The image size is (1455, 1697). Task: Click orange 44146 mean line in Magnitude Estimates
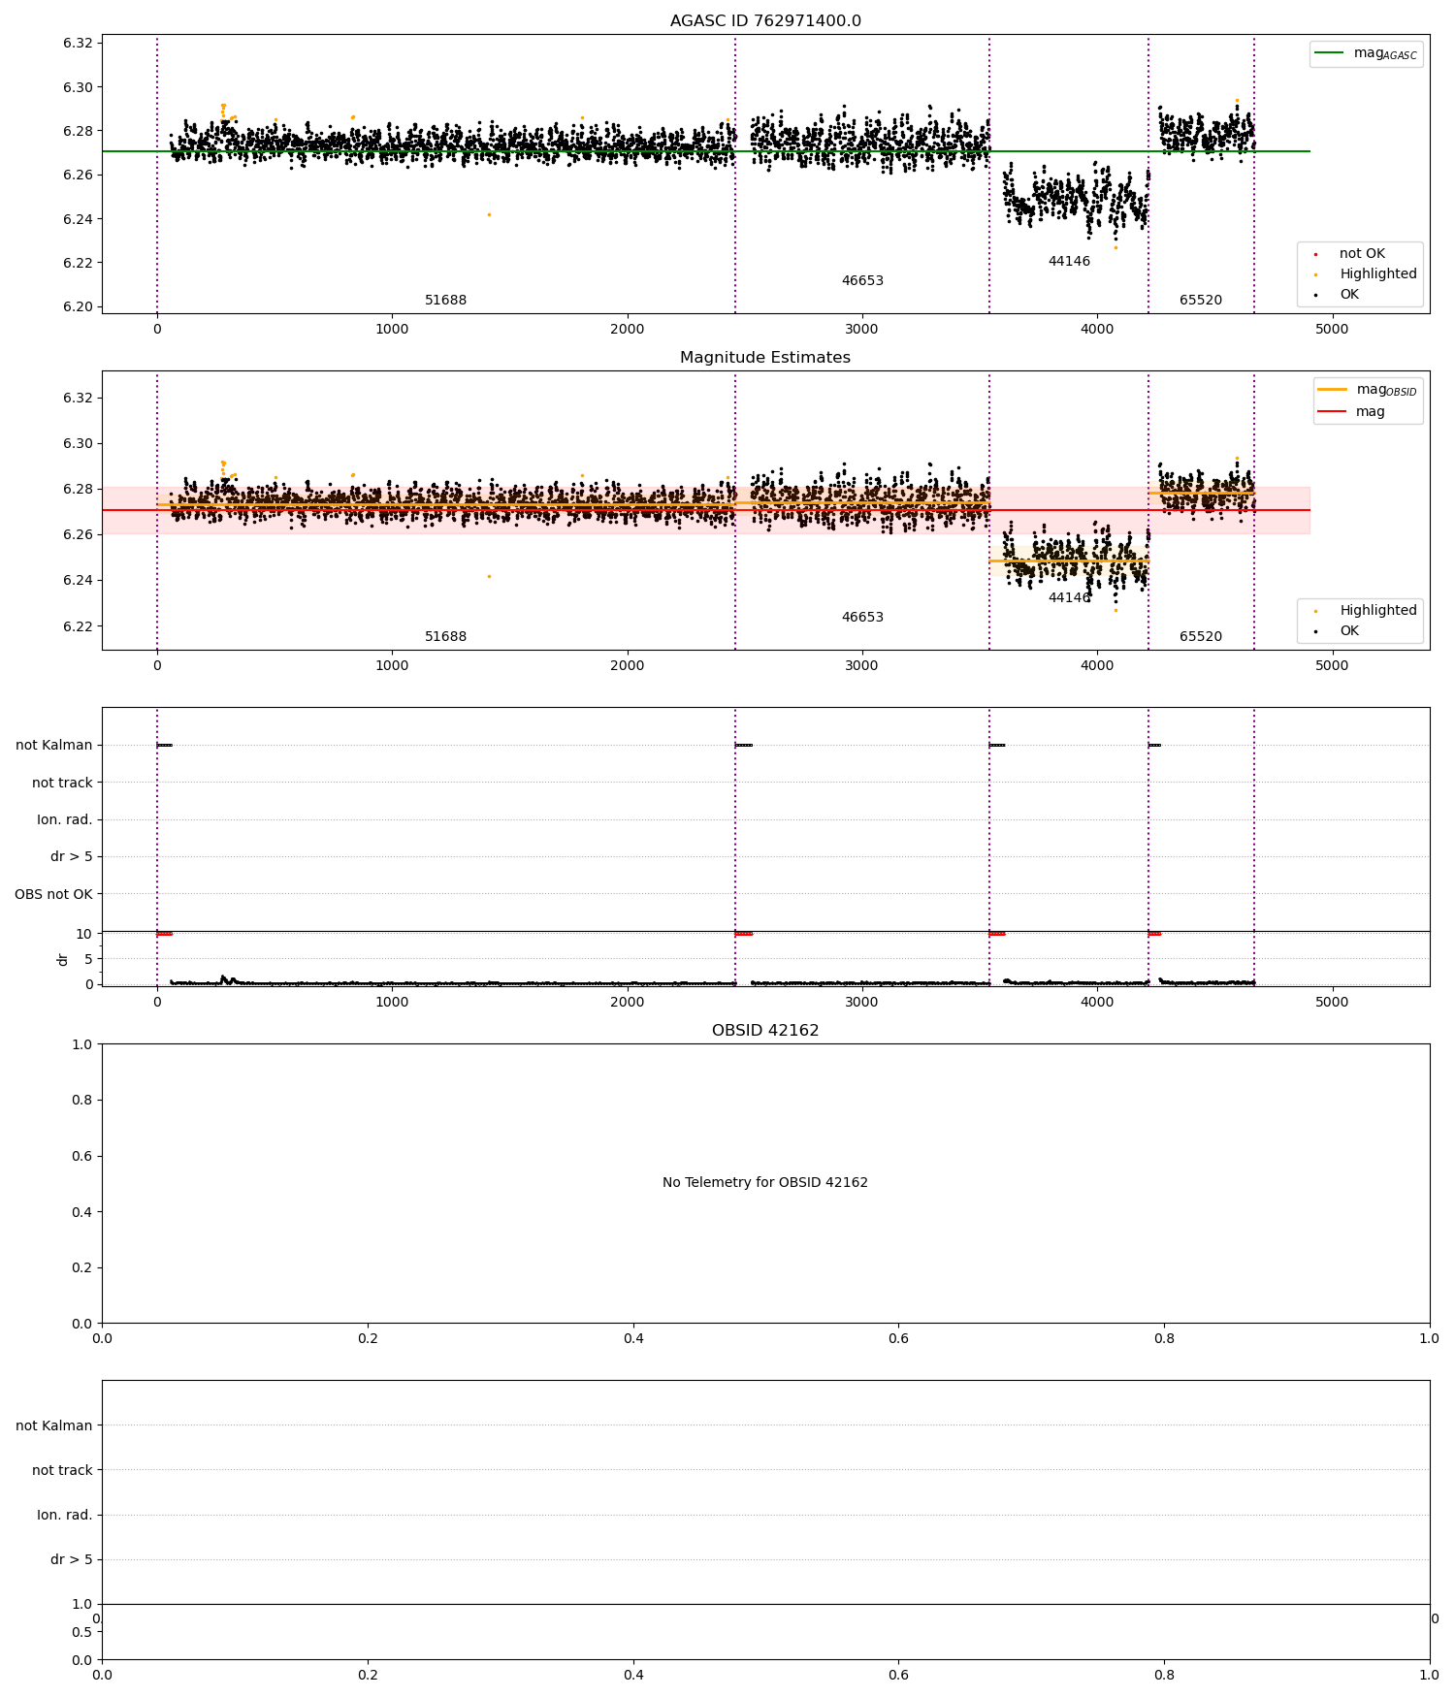point(1069,560)
